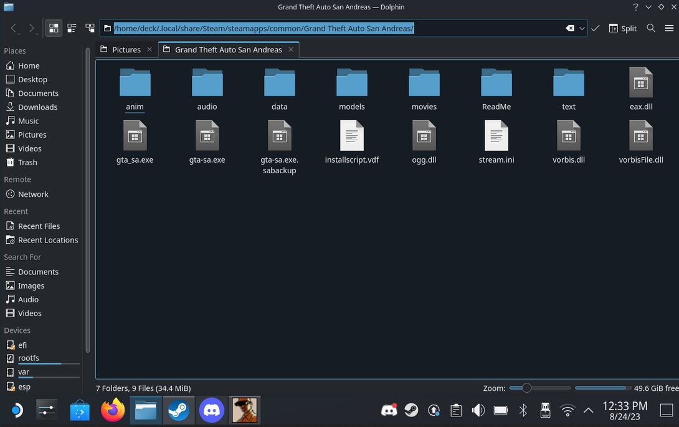Screen dimensions: 679x427
Task: Select the anim folder
Action: pyautogui.click(x=135, y=89)
